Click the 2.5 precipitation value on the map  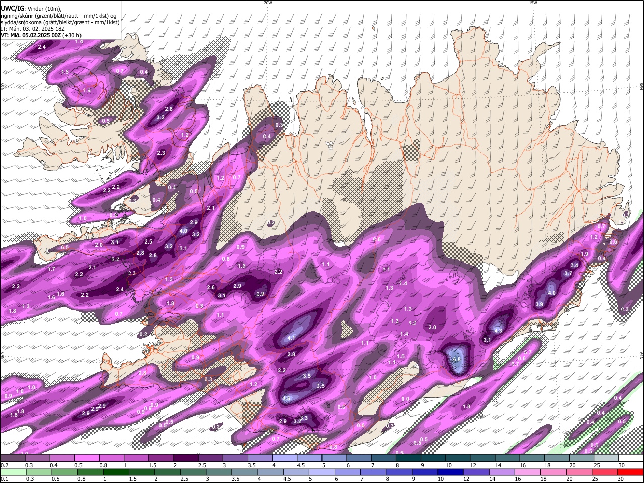pos(148,242)
